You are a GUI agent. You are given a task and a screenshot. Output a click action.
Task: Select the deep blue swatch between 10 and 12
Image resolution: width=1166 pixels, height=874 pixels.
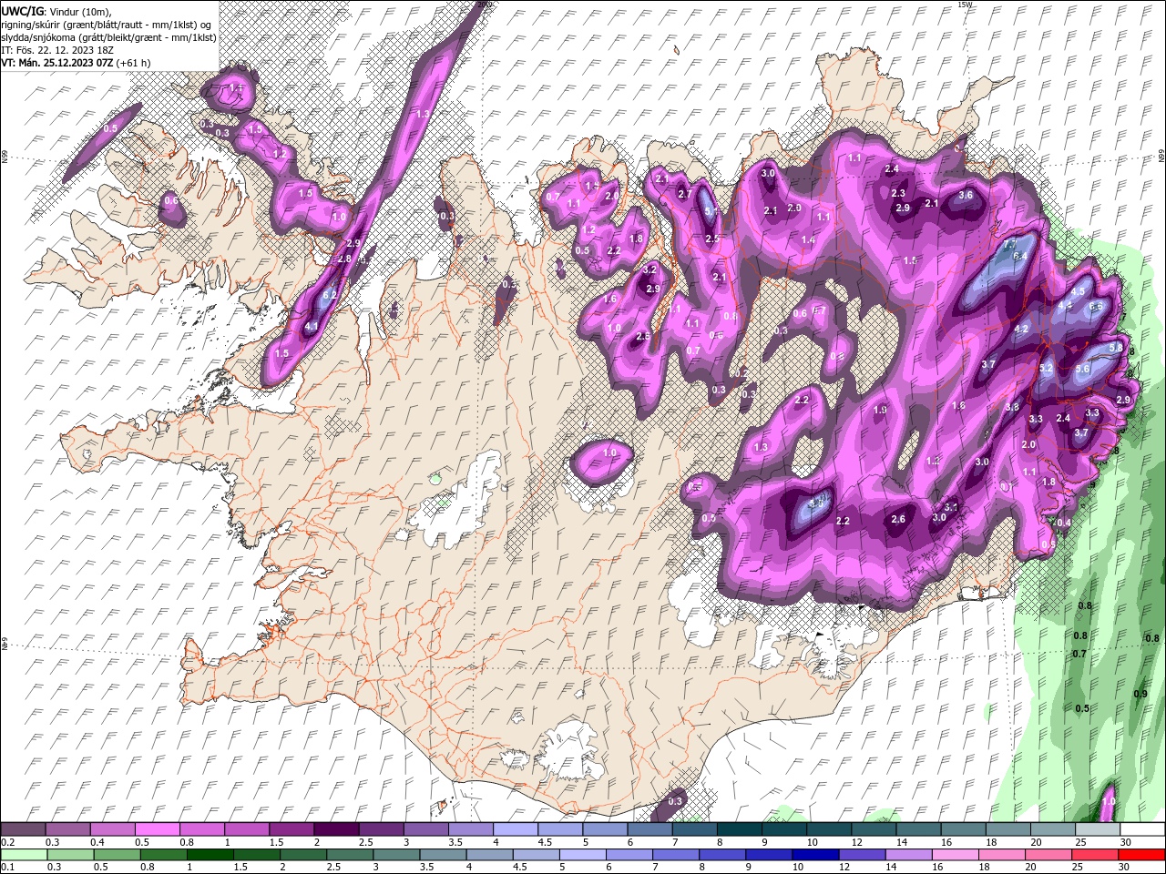(816, 855)
